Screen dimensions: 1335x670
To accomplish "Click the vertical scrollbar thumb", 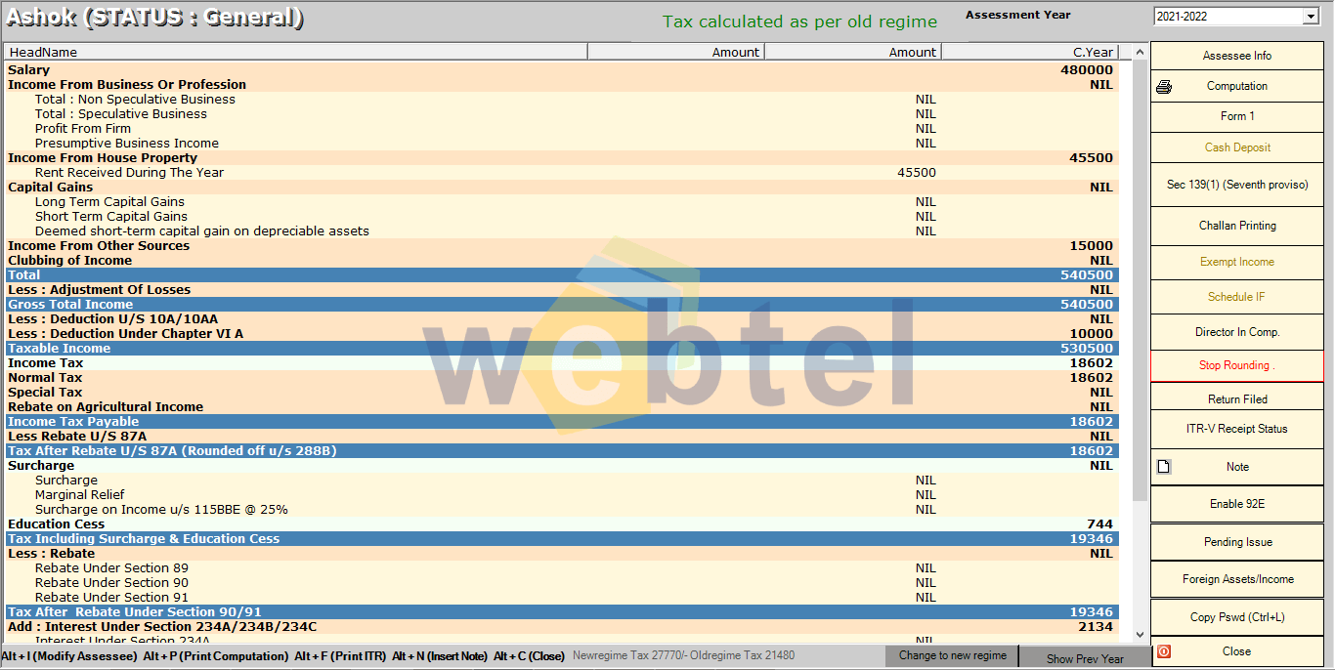I will pos(1140,280).
